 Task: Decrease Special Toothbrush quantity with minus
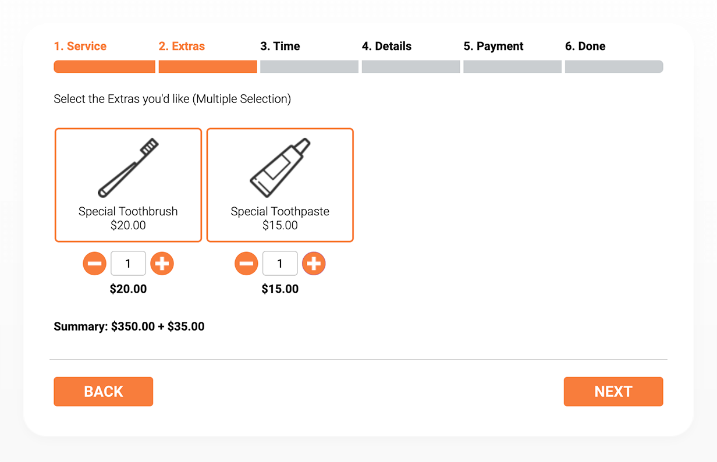coord(94,264)
